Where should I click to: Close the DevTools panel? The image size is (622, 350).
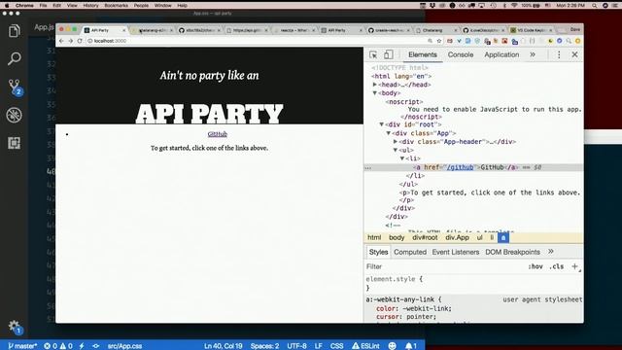(x=574, y=54)
